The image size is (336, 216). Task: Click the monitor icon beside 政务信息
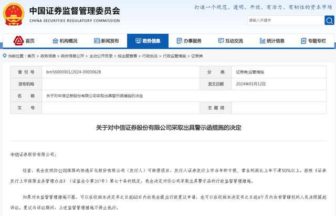138,41
